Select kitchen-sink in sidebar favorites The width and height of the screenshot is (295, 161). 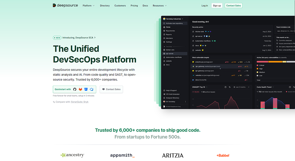pos(175,50)
